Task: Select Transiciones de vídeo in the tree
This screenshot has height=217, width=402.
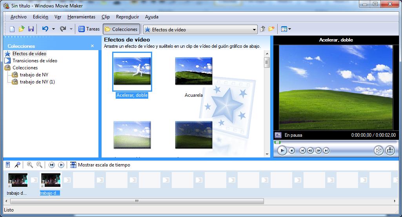Action: [35, 61]
